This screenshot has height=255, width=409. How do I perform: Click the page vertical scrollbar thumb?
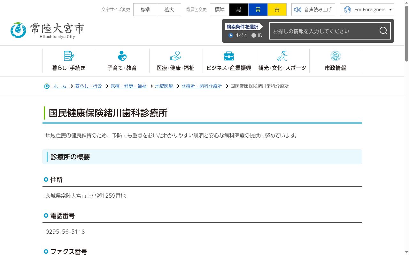click(406, 33)
